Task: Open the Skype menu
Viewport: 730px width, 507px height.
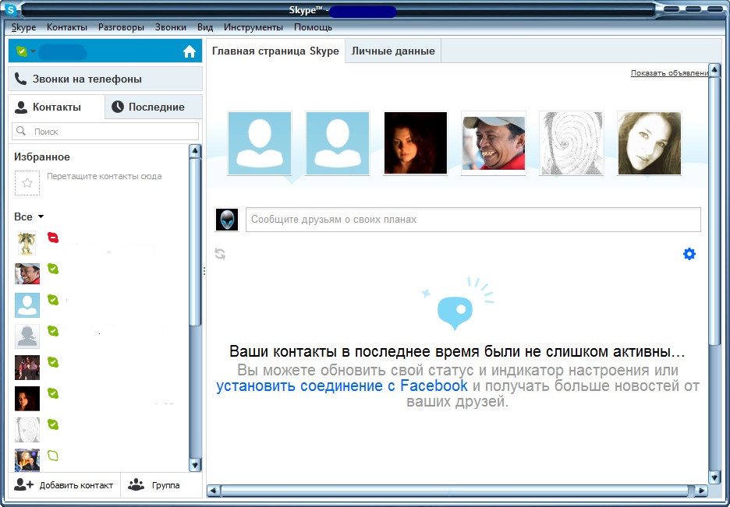Action: click(23, 27)
